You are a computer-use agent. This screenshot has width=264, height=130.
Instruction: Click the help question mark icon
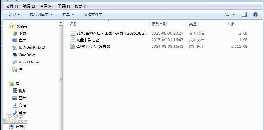(x=256, y=14)
